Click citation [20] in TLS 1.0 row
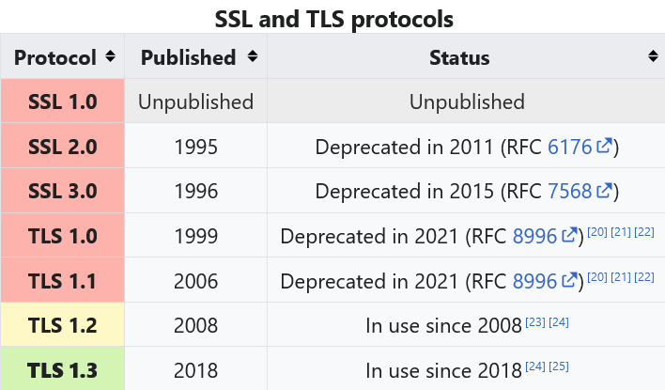Image resolution: width=665 pixels, height=390 pixels. [596, 232]
